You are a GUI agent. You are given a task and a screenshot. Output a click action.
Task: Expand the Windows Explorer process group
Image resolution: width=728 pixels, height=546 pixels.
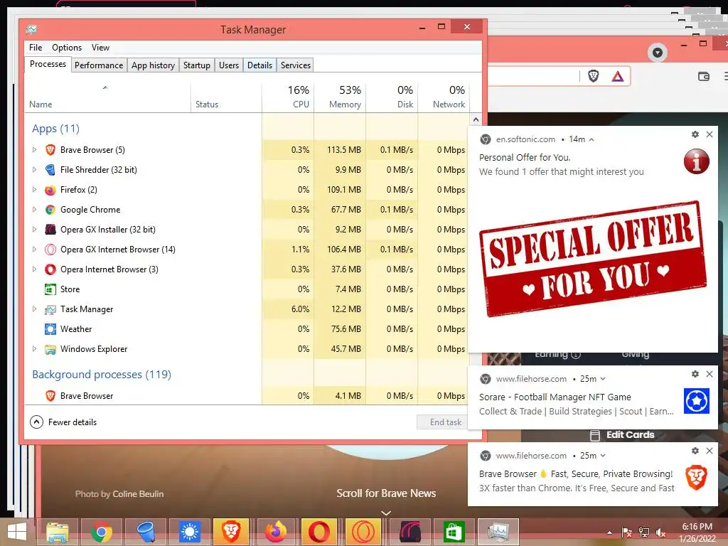(34, 349)
